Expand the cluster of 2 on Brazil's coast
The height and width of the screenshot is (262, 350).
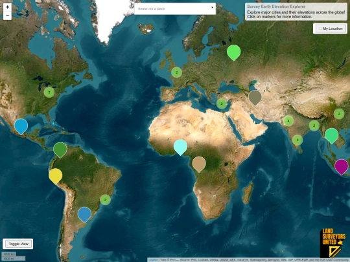click(106, 200)
